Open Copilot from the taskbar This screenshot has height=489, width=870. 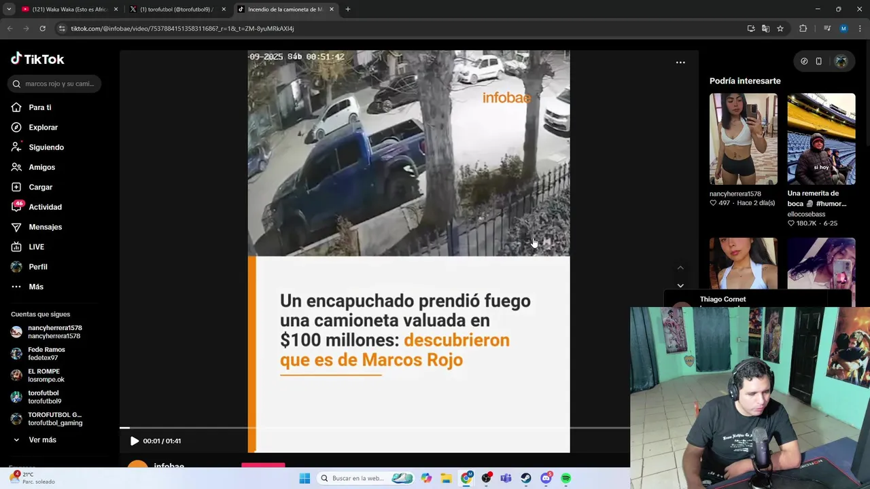point(426,478)
